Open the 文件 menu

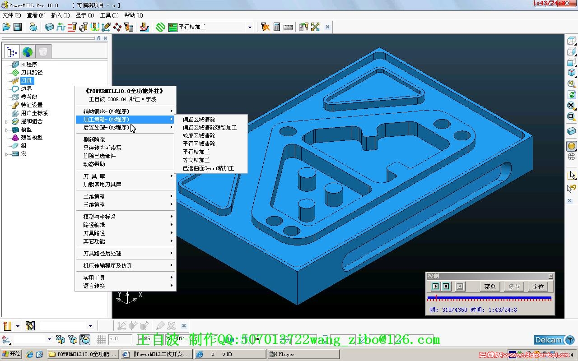coord(11,15)
